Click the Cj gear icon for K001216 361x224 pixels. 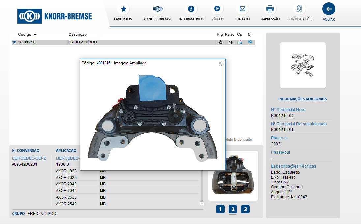(250, 42)
